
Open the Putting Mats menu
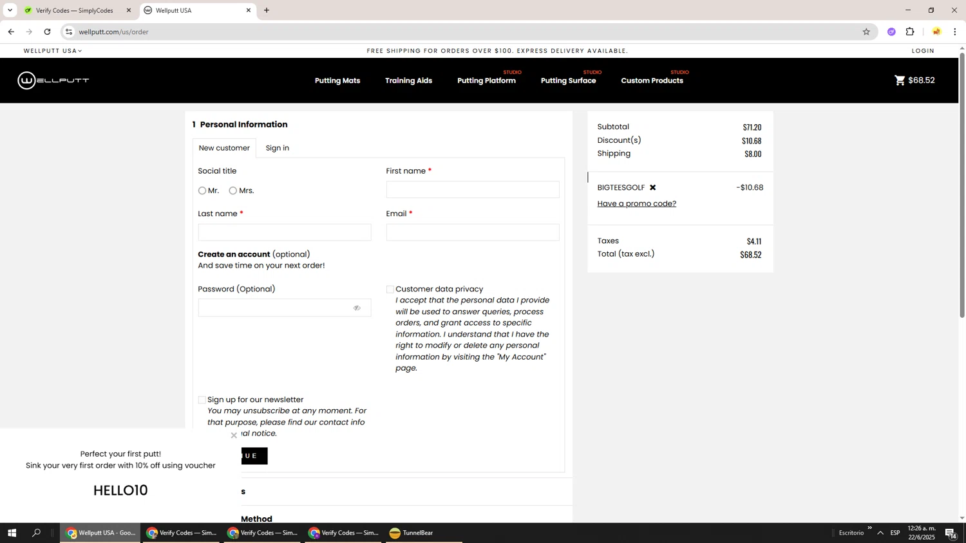click(x=337, y=80)
